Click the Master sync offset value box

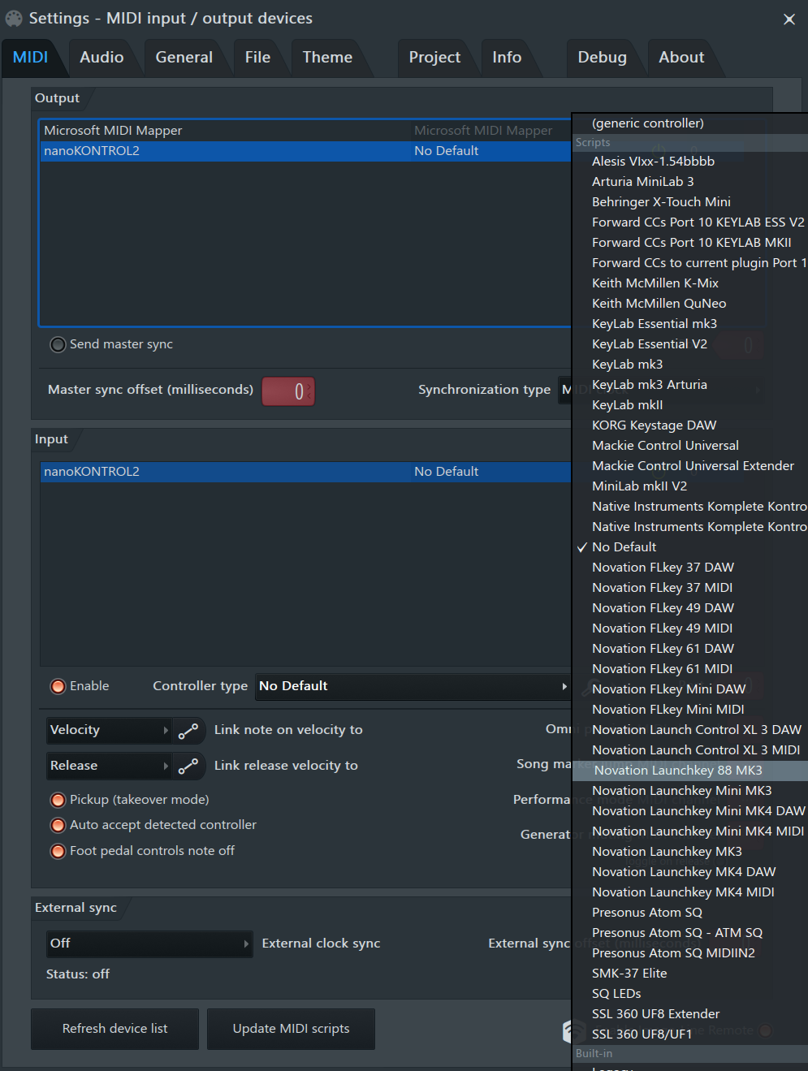[288, 391]
